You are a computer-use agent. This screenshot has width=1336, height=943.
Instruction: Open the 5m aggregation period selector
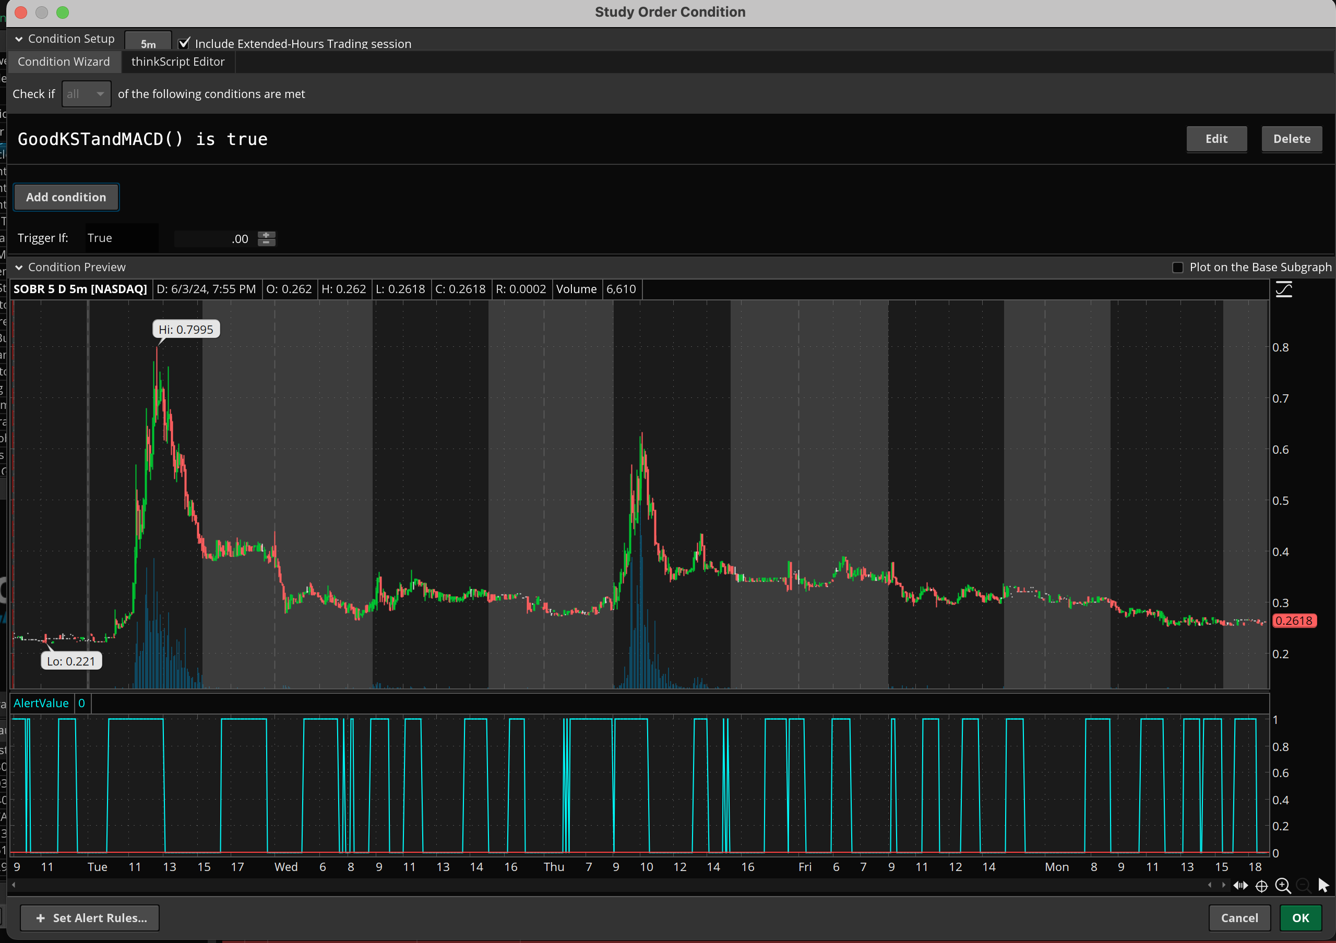pos(148,42)
